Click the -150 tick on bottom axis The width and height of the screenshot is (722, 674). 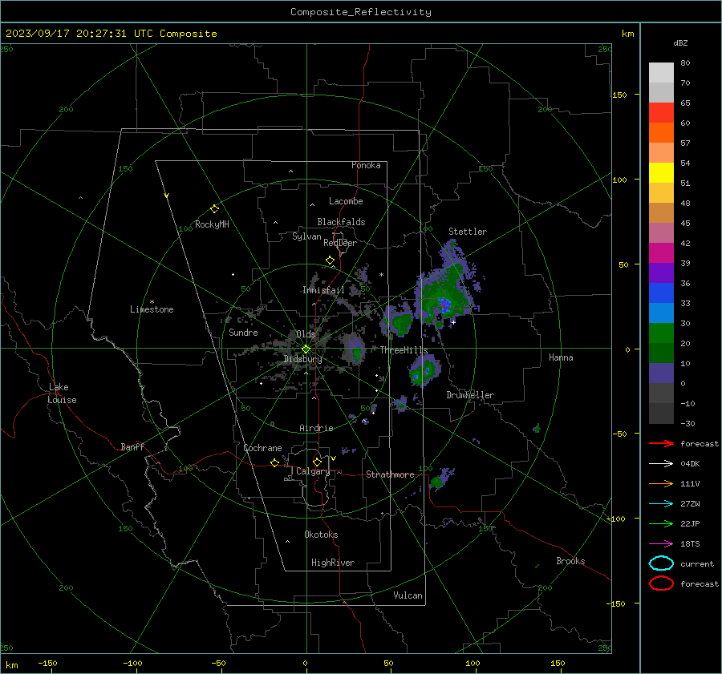click(x=47, y=663)
